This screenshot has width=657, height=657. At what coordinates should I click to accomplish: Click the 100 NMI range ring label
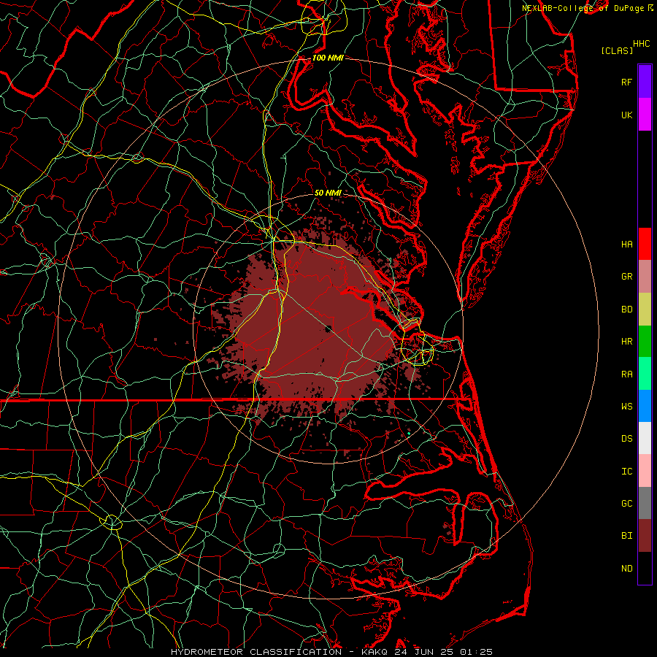pyautogui.click(x=328, y=58)
